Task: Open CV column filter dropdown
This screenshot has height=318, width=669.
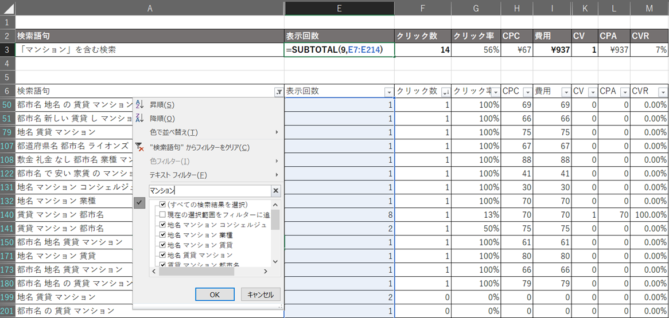Action: pos(593,92)
